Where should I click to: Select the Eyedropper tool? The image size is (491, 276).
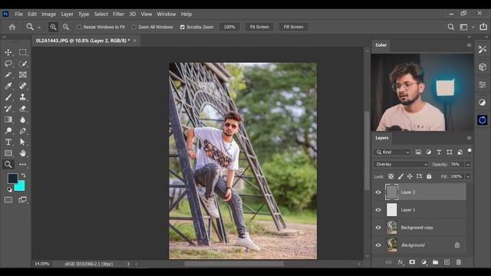click(8, 86)
